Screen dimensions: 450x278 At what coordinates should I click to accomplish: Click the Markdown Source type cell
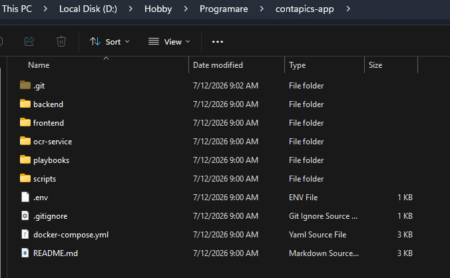point(324,253)
